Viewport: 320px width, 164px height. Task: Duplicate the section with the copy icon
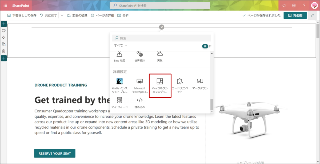pyautogui.click(x=4, y=44)
